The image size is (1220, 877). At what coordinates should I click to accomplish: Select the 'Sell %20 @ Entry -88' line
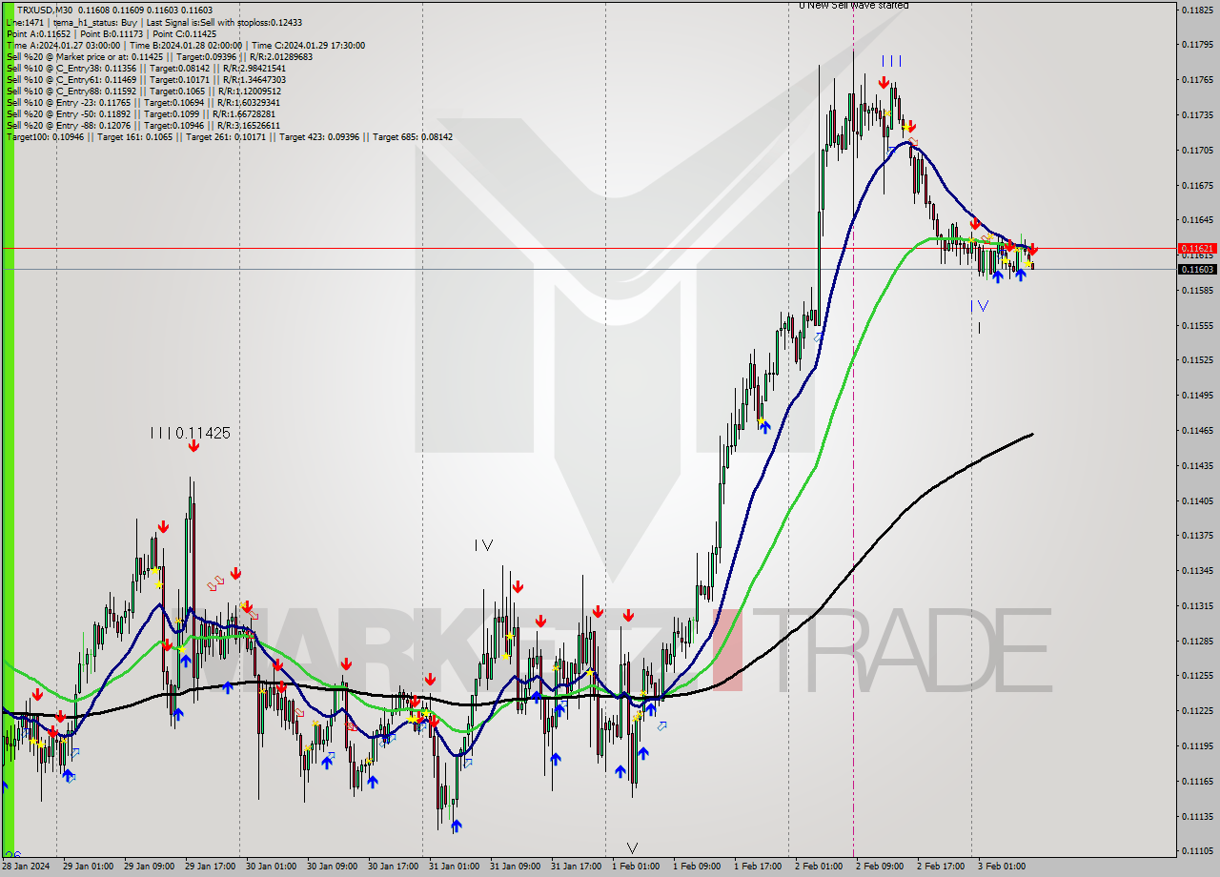tap(143, 125)
